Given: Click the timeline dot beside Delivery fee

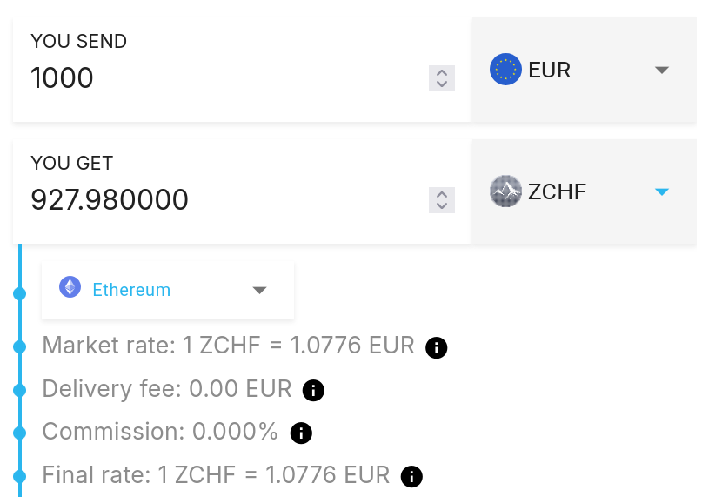Looking at the screenshot, I should click(x=19, y=391).
